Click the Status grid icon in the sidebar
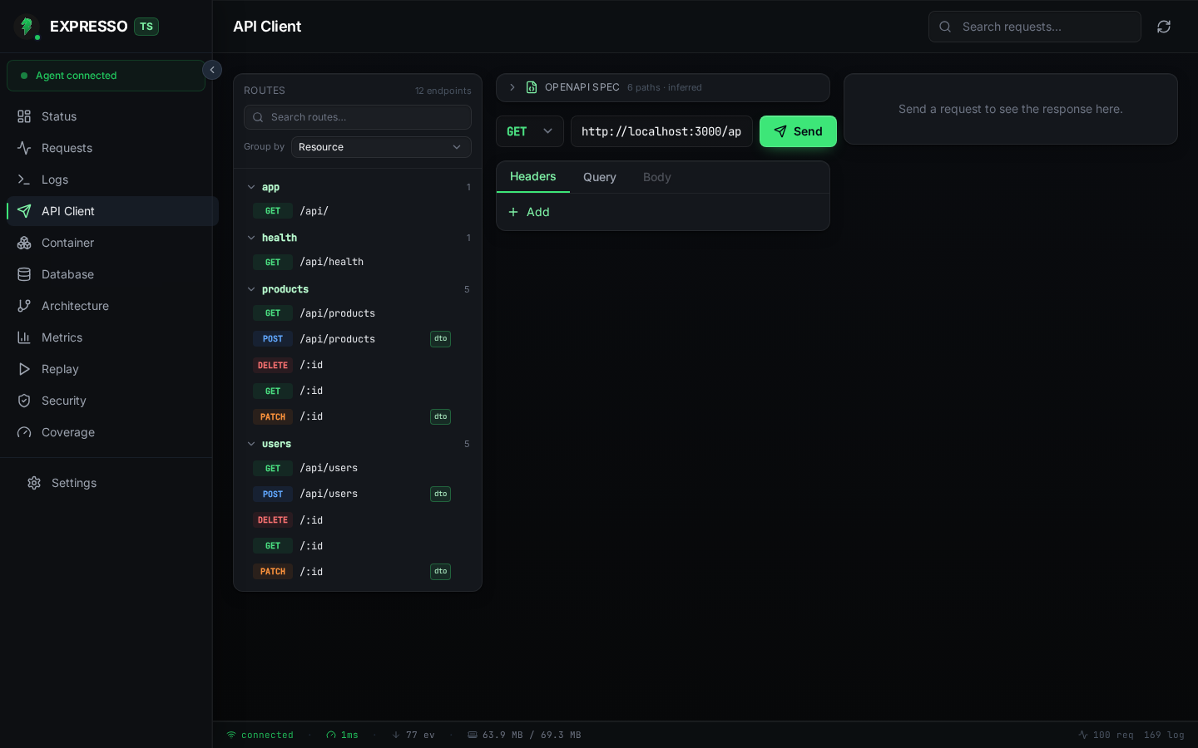 click(24, 116)
